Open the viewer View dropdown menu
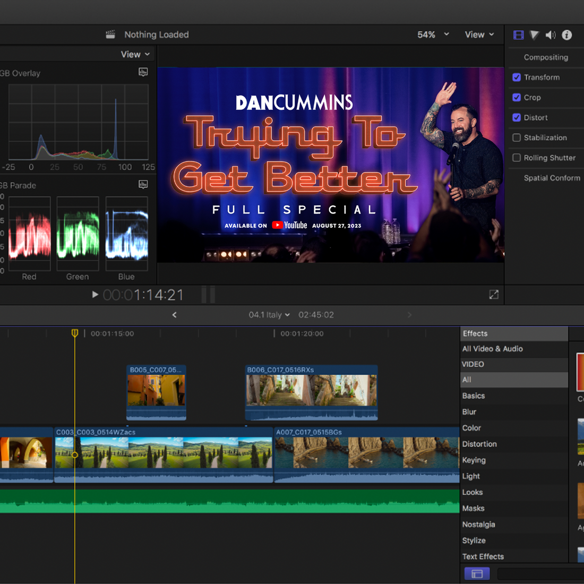This screenshot has height=584, width=584. pos(479,35)
